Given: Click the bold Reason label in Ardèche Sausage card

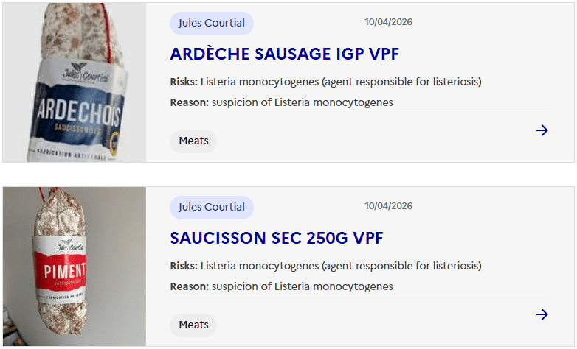Looking at the screenshot, I should pos(189,102).
